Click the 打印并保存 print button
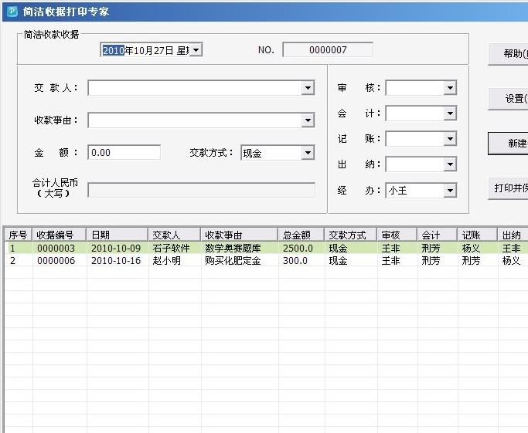The width and height of the screenshot is (528, 433). click(x=510, y=188)
